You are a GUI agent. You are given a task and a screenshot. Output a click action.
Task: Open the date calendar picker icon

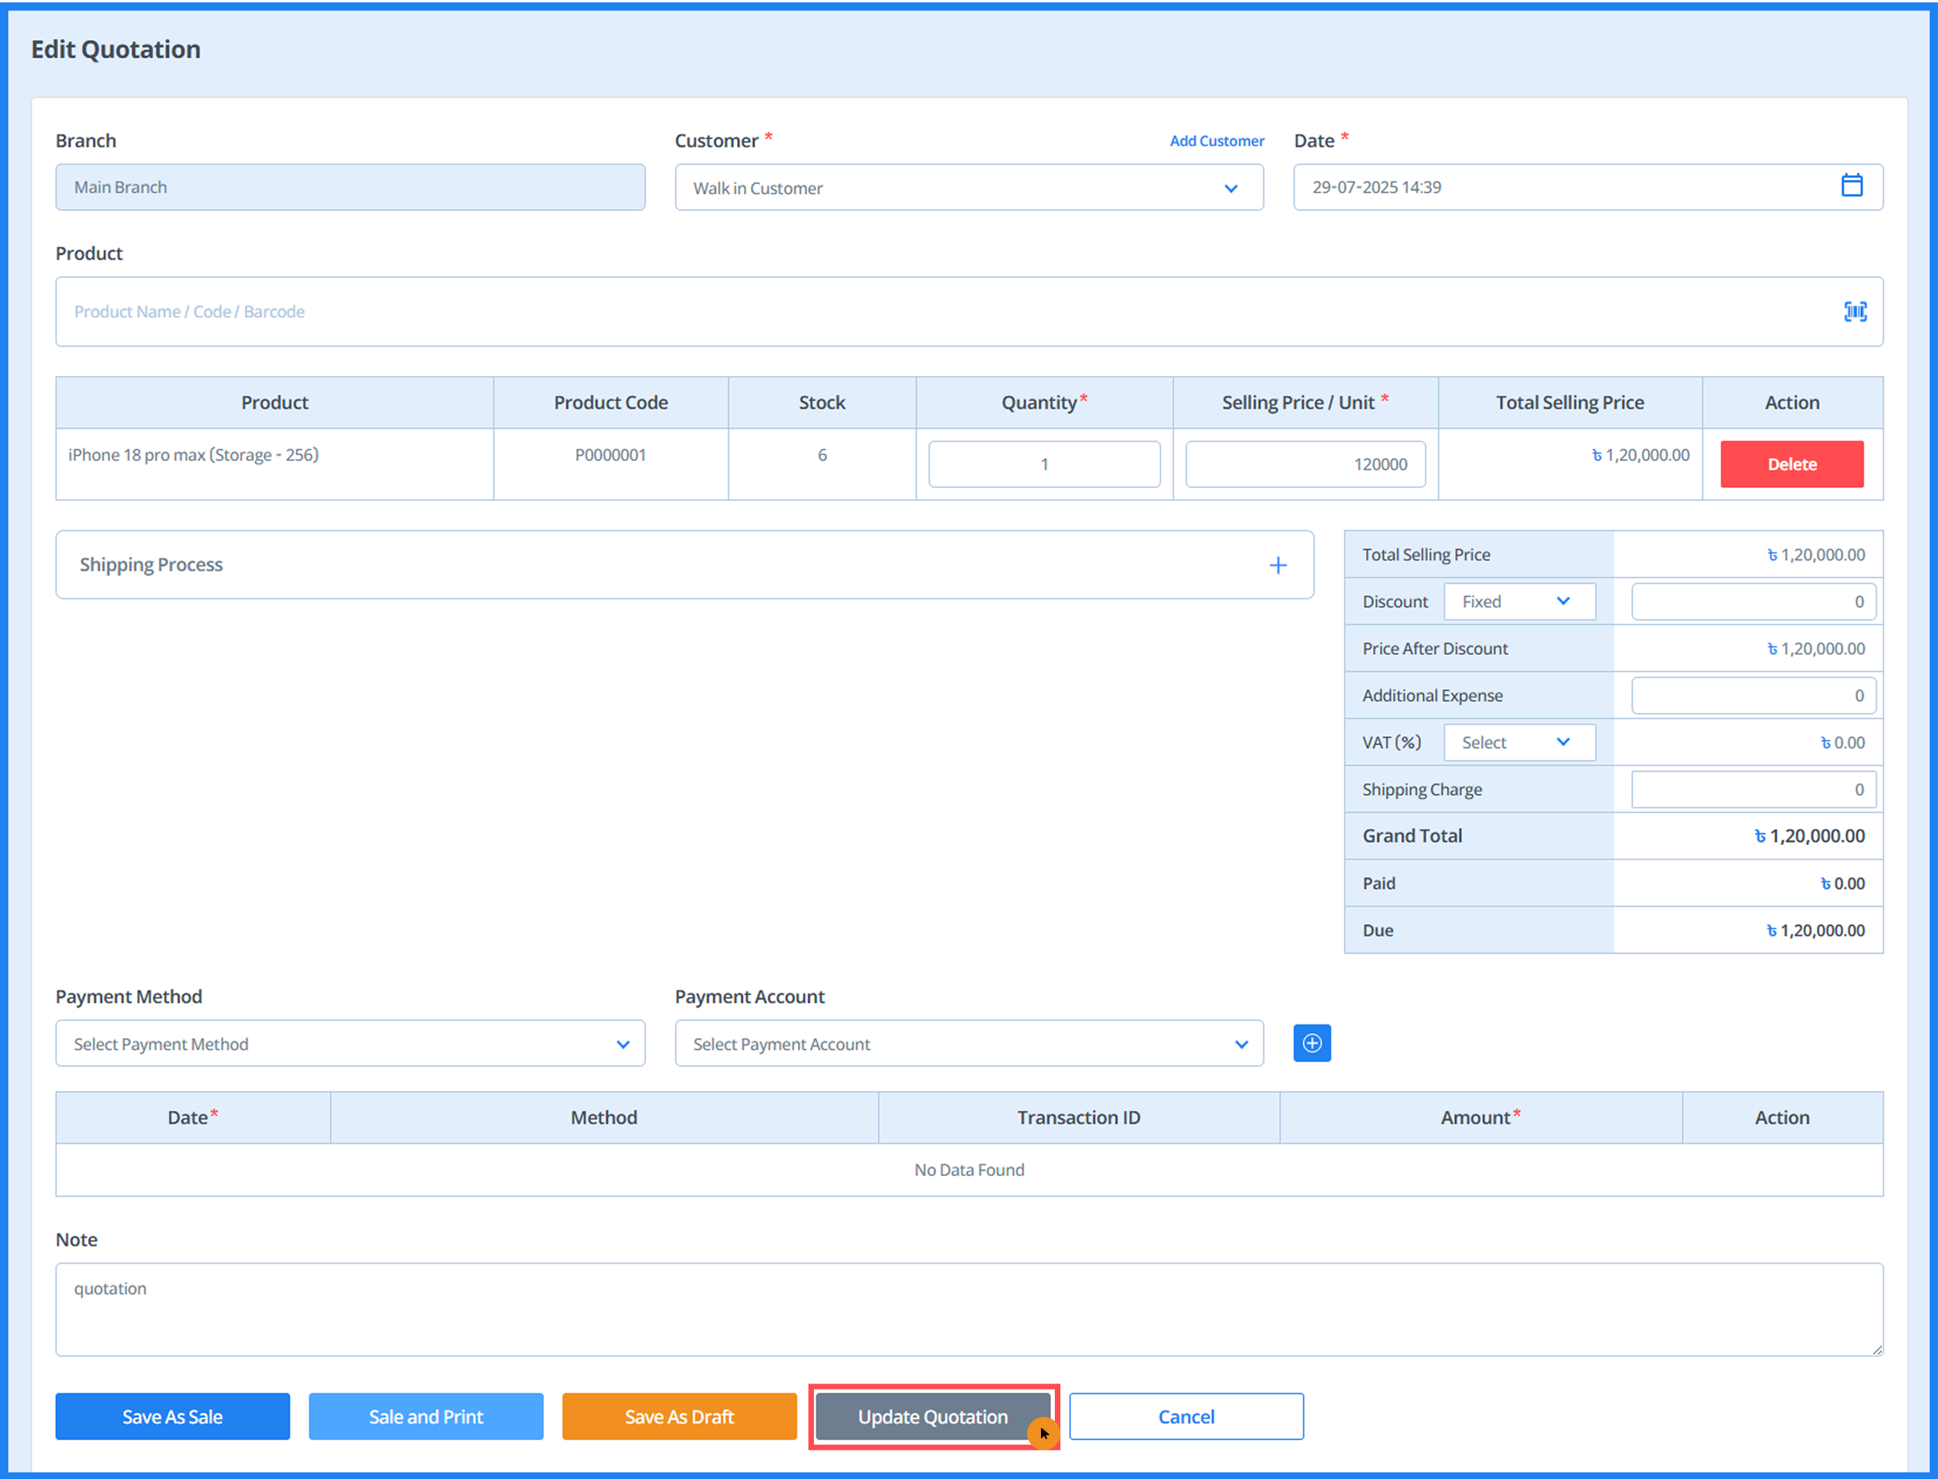pyautogui.click(x=1851, y=185)
